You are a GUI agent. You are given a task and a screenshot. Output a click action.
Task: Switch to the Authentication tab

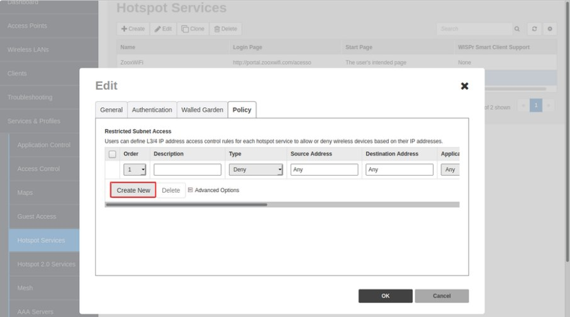[x=152, y=110]
